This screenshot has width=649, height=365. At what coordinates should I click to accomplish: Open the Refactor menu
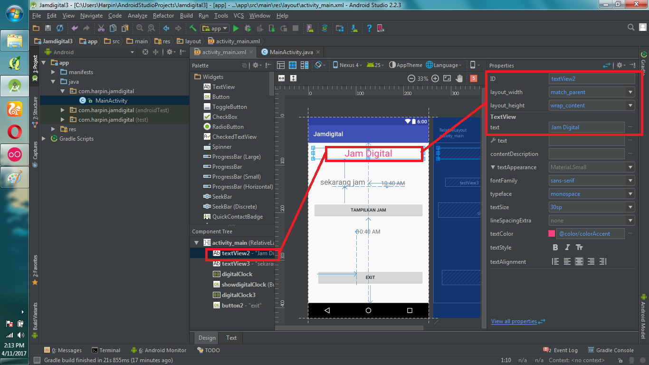pos(163,16)
